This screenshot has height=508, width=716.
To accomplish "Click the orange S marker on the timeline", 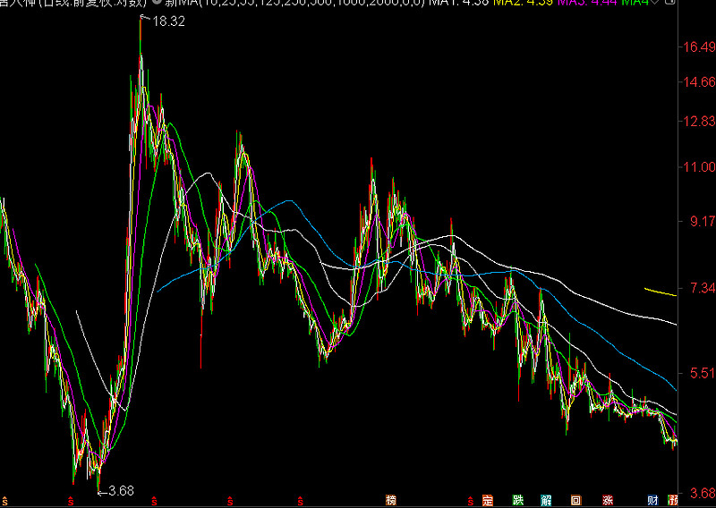I will 5,502.
